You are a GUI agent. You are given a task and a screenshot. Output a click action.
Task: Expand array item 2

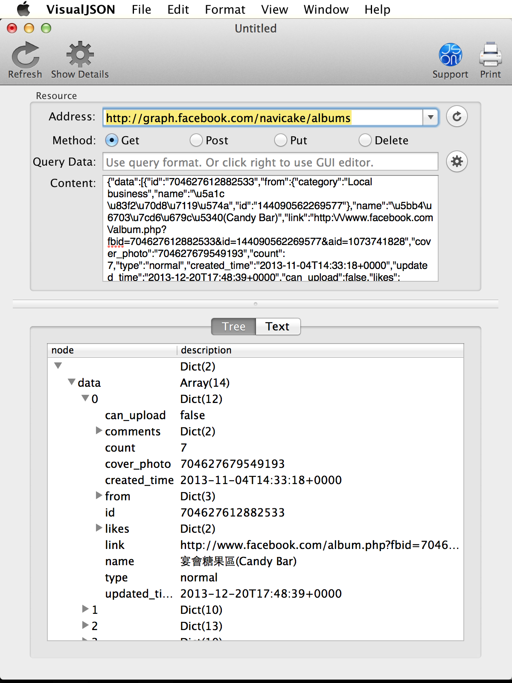85,625
